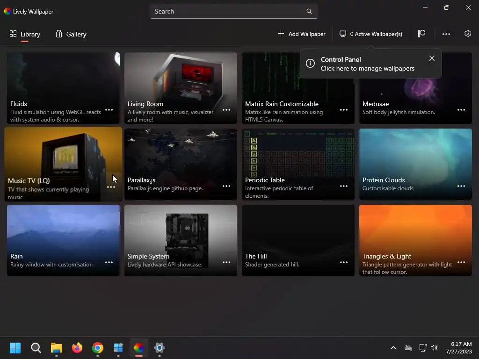Open File Explorer from taskbar
This screenshot has width=479, height=359.
pyautogui.click(x=57, y=348)
